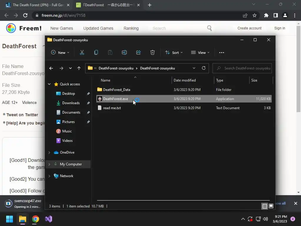
Task: Click the Freem! logo
Action: pos(24,28)
